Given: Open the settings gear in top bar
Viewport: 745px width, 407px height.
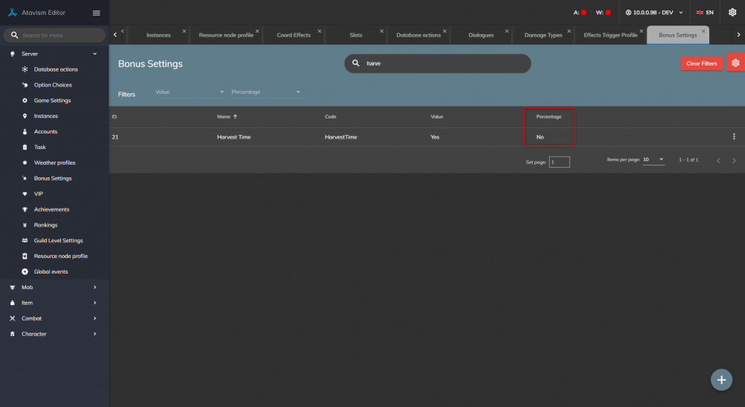Looking at the screenshot, I should coord(732,13).
